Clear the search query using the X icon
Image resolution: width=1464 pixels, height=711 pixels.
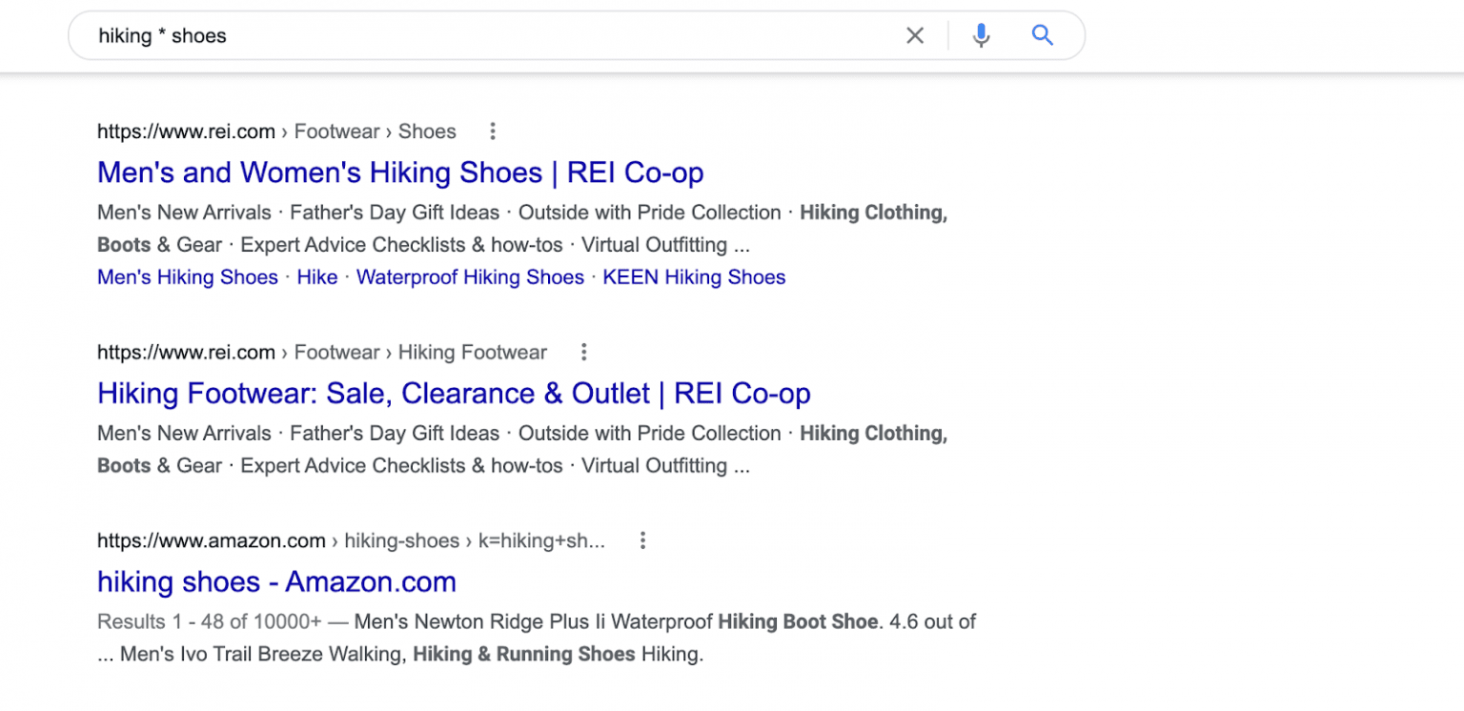[x=914, y=34]
